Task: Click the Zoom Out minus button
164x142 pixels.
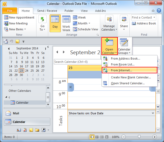Action: click(124, 137)
